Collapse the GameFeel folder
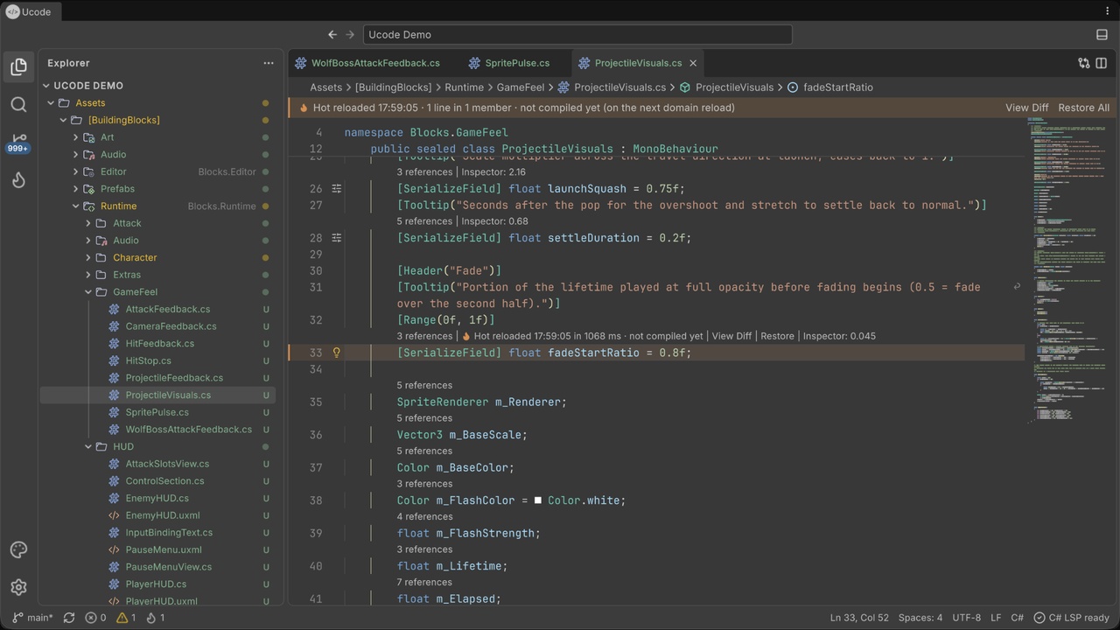 (88, 291)
